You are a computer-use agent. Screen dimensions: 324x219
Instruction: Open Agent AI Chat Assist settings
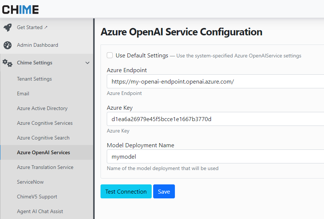(x=40, y=211)
